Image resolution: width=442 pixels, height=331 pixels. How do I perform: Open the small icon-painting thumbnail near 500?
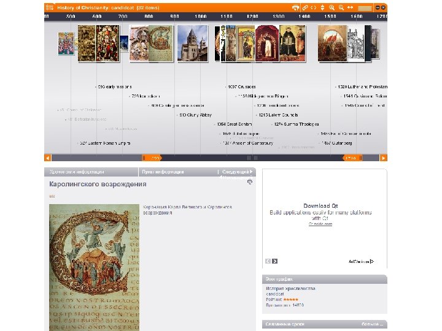(x=66, y=44)
